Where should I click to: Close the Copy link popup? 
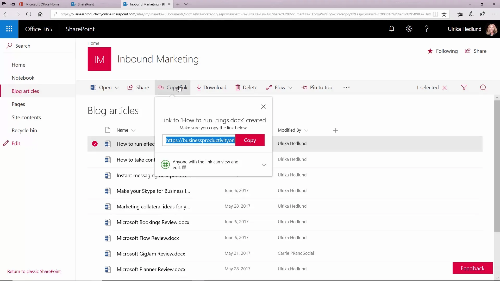coord(263,107)
